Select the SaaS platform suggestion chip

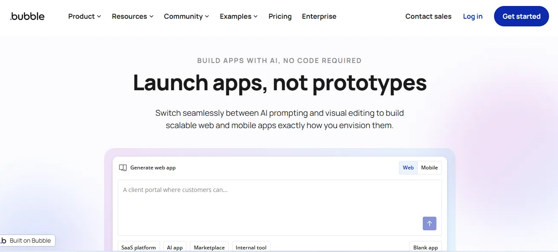coord(139,247)
